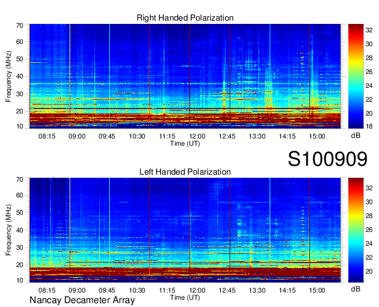Click 70 MHz tick on Right Handed plot
Viewport: 379px width, 307px height.
[20, 26]
